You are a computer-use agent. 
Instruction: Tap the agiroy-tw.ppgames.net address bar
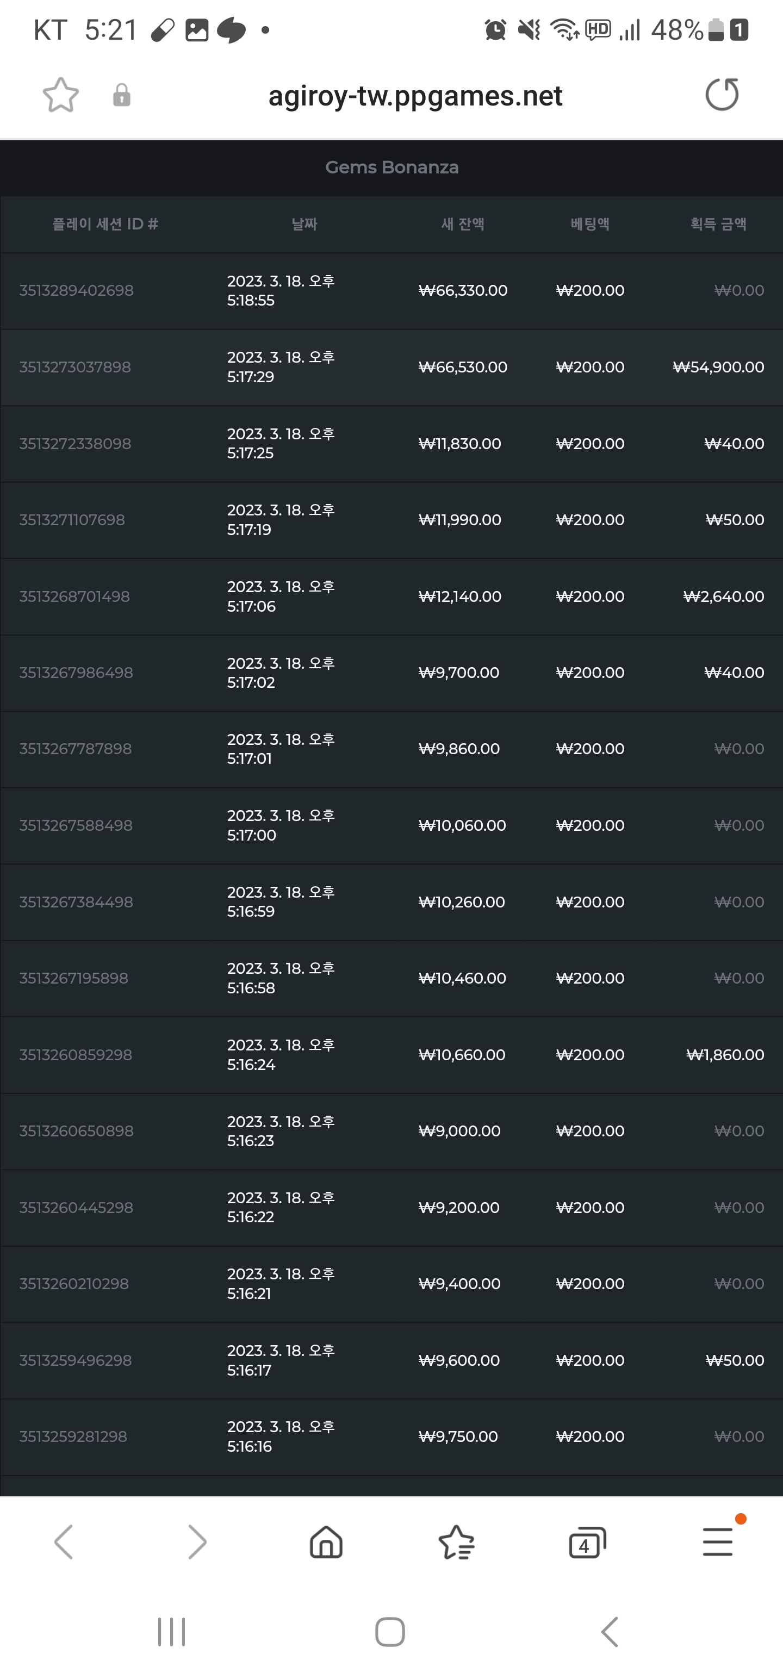(415, 96)
